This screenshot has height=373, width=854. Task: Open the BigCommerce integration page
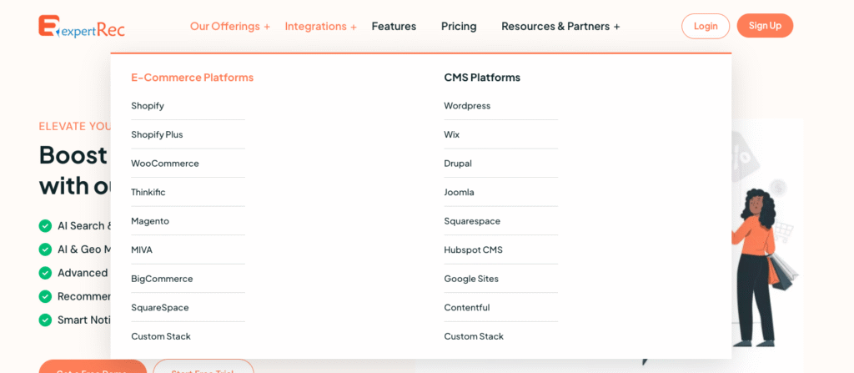pyautogui.click(x=162, y=279)
